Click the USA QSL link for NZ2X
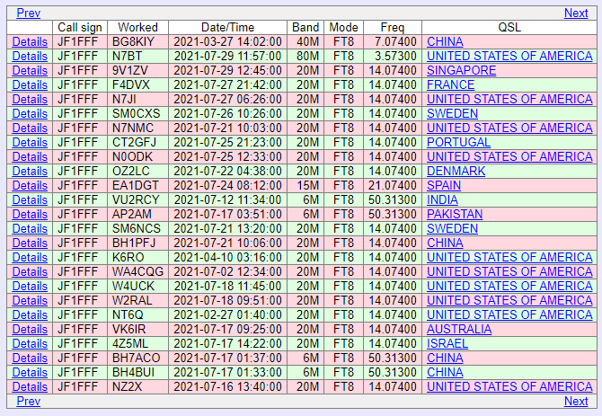Screen dimensions: 602x416 click(x=509, y=387)
